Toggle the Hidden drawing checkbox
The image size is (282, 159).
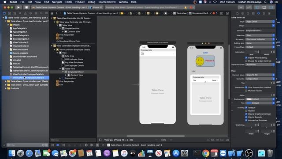246,111
